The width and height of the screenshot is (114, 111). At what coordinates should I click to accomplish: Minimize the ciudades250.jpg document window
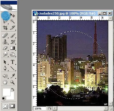(100, 13)
